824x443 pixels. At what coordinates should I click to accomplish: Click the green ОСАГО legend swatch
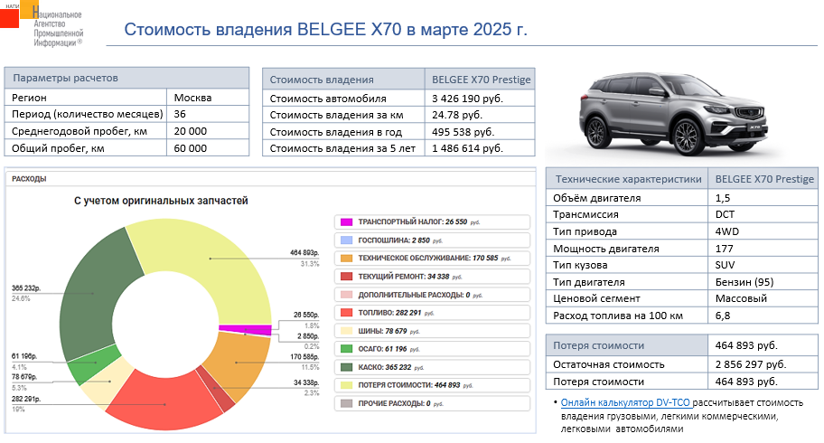coord(345,349)
